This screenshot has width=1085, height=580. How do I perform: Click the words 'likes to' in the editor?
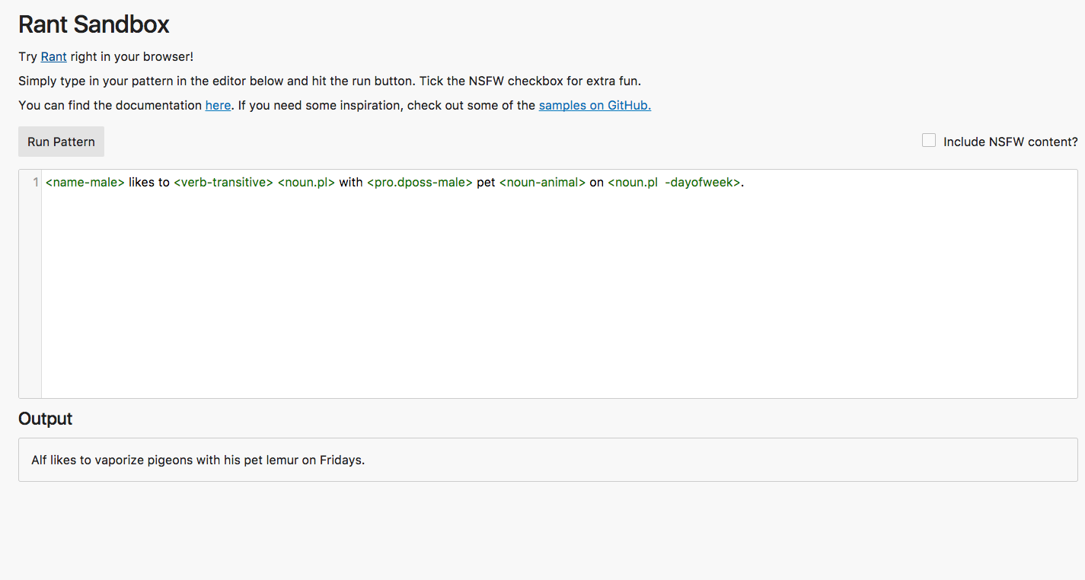(x=149, y=183)
